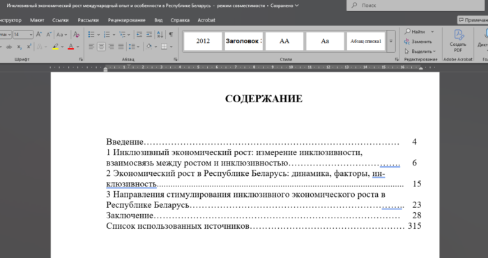The width and height of the screenshot is (488, 258).
Task: Create a PDF with Создать PDF
Action: click(458, 41)
